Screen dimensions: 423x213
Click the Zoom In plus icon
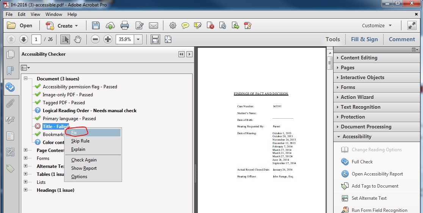tap(108, 39)
